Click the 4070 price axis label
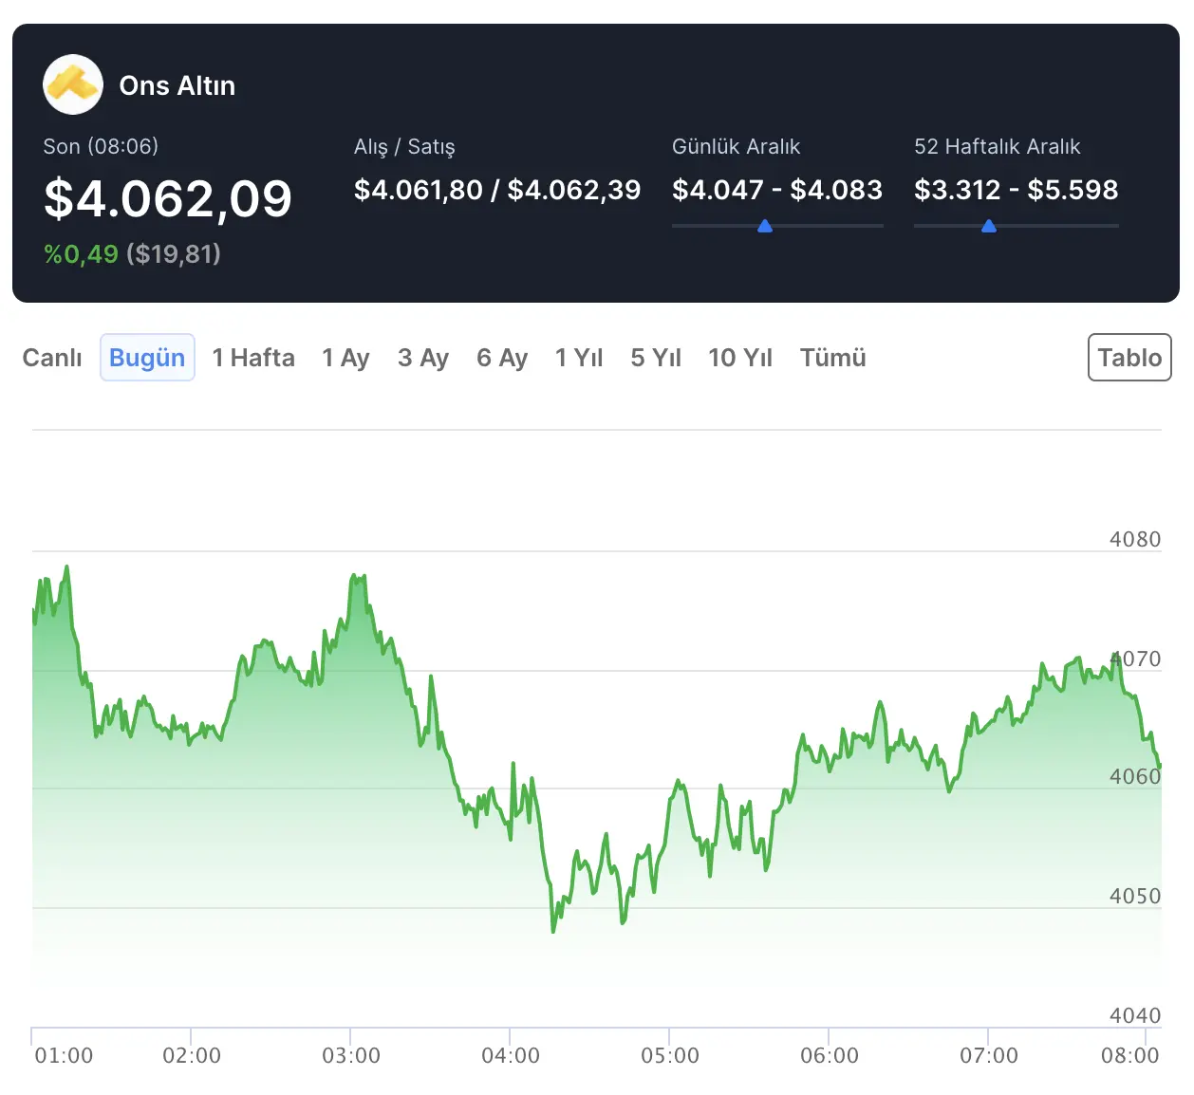The width and height of the screenshot is (1194, 1095). [x=1135, y=659]
